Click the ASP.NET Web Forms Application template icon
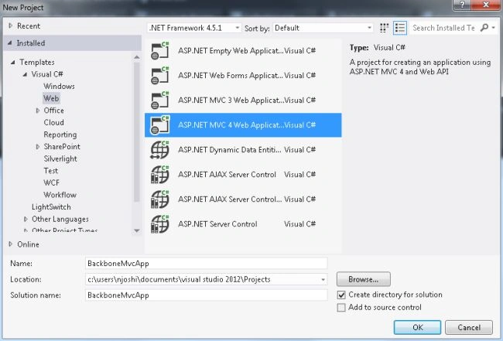Screen dimensions: 503x341 159,75
